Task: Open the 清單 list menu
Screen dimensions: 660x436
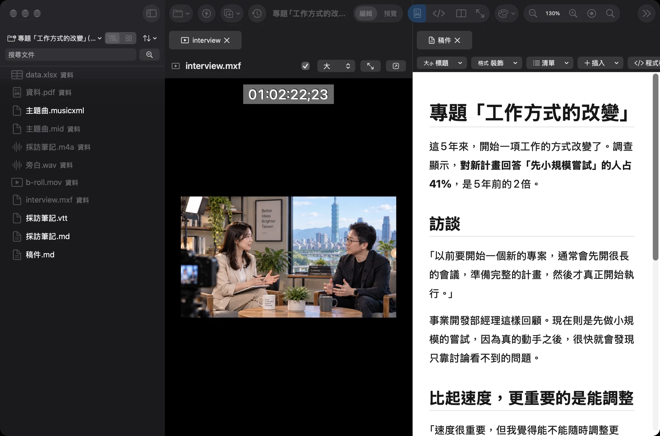Action: point(550,63)
